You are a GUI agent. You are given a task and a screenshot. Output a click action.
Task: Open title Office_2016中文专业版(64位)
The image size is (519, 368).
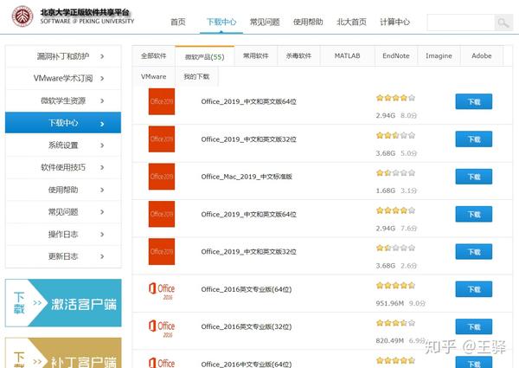[247, 365]
